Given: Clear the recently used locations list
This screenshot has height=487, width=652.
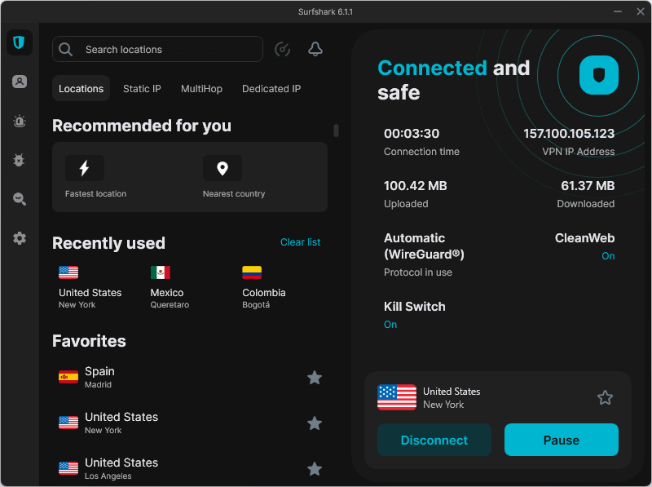Looking at the screenshot, I should 300,242.
